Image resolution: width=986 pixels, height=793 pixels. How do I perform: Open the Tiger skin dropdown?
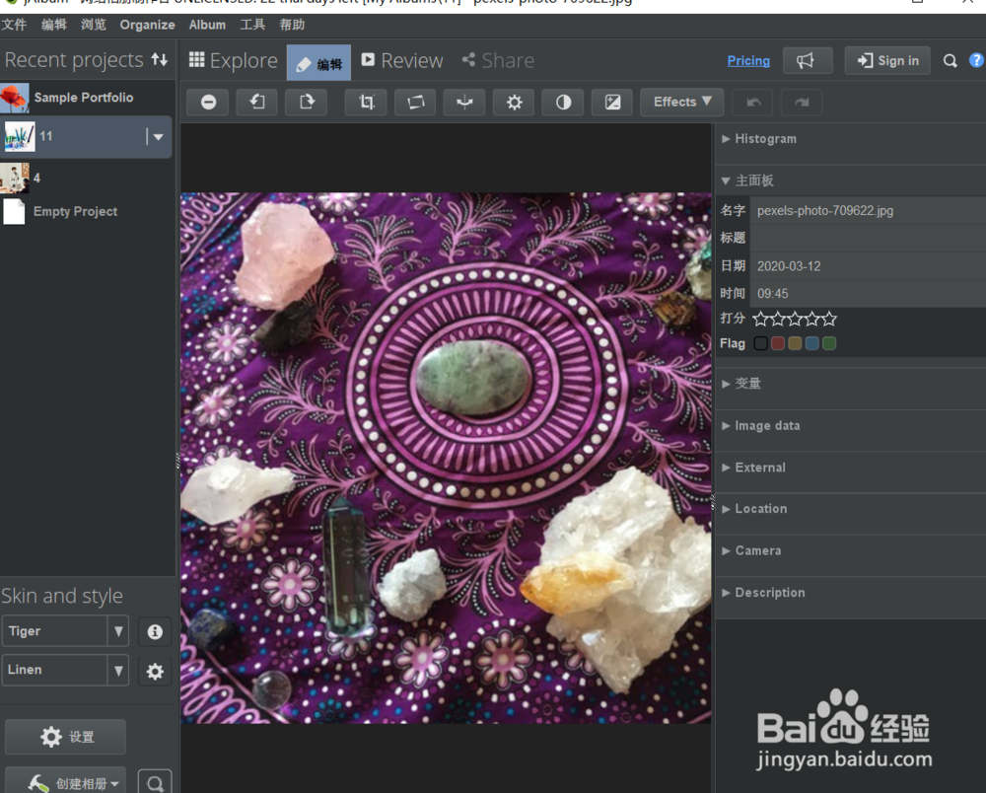117,631
